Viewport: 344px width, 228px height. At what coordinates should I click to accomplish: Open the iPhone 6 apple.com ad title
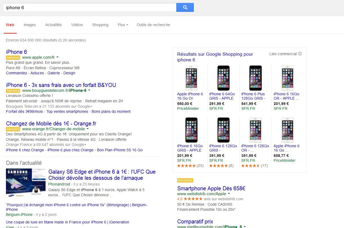click(x=16, y=52)
